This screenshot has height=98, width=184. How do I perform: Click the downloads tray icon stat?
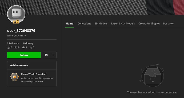click(x=23, y=47)
